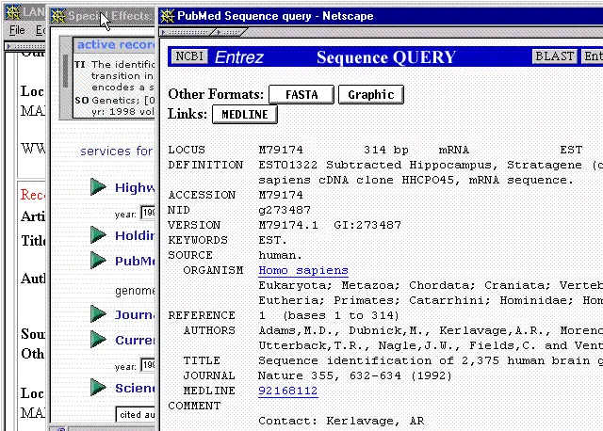Viewport: 603px width, 431px height.
Task: Click the KEYWORDS value 'EST.'
Action: click(x=272, y=240)
